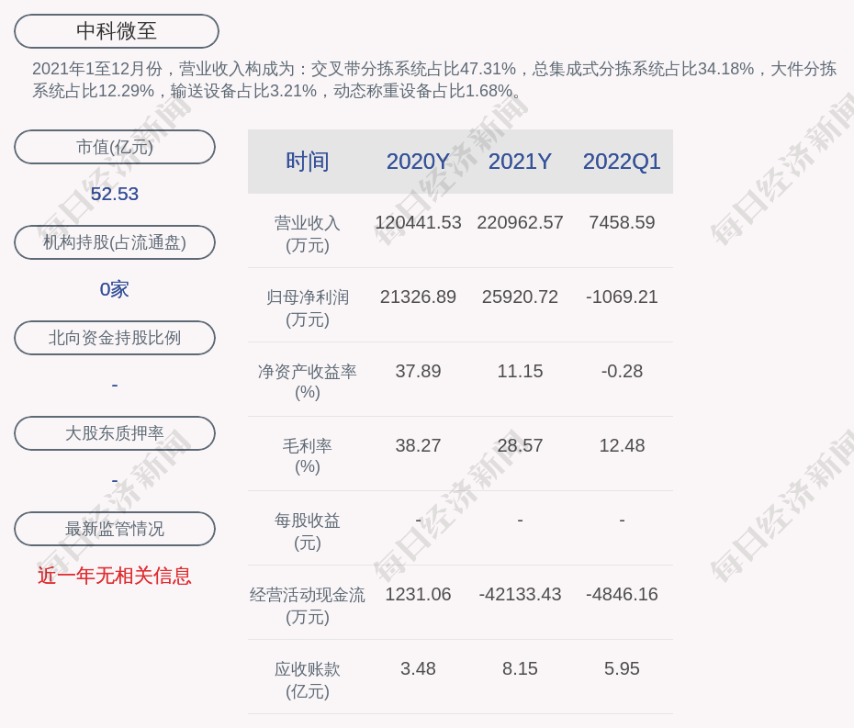Click the 中科微至 company name pill

tap(117, 31)
